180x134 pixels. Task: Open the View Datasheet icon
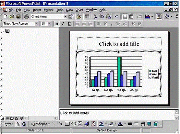[x=87, y=17]
